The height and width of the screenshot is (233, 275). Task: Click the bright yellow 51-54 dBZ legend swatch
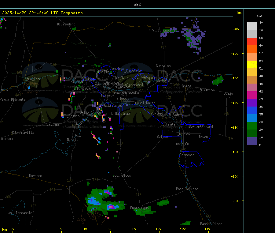tap(252, 65)
